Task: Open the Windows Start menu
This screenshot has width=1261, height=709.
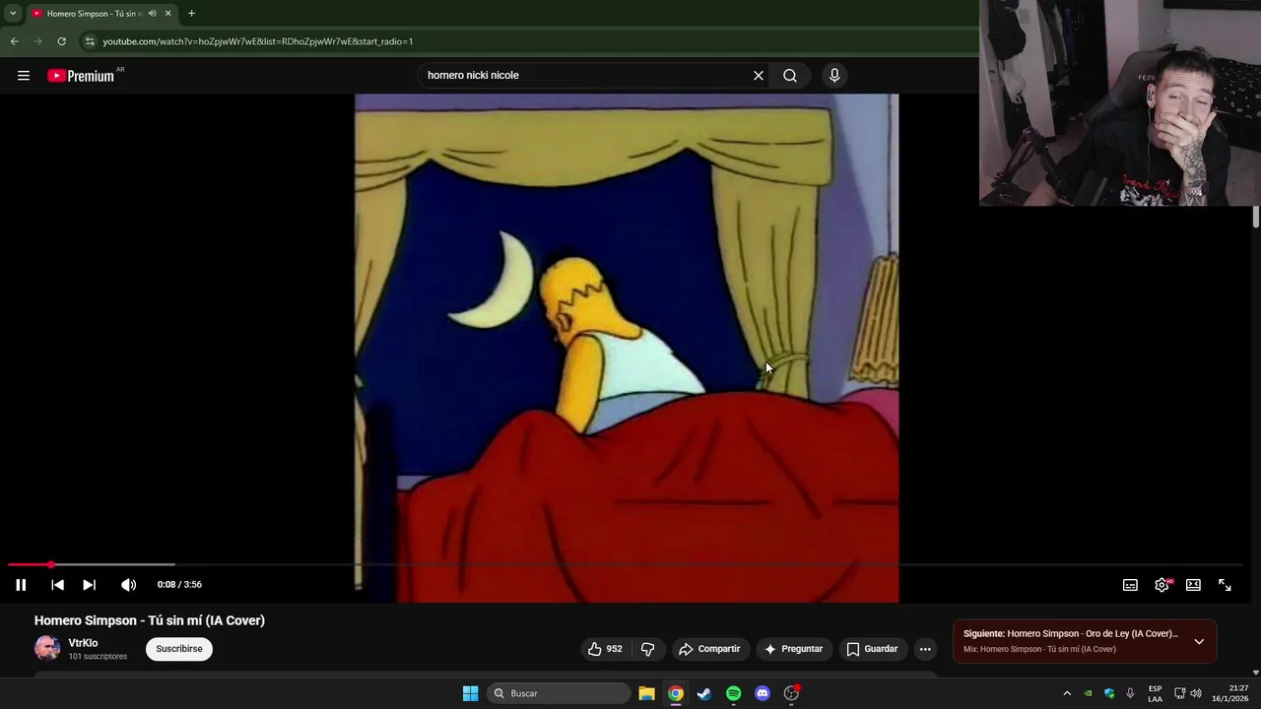Action: pos(470,693)
